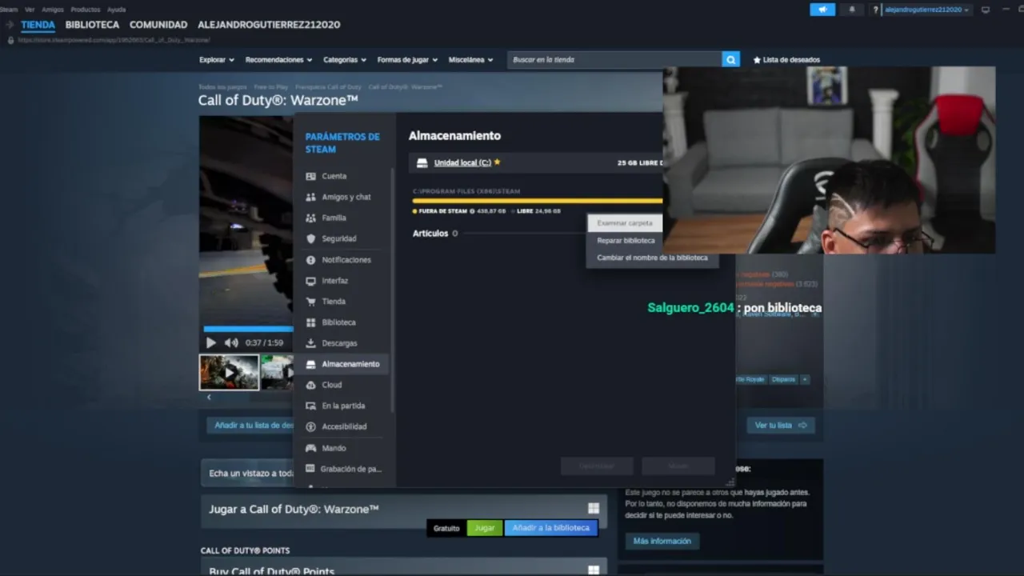The width and height of the screenshot is (1024, 576).
Task: Select the Mando controller settings
Action: pyautogui.click(x=342, y=448)
